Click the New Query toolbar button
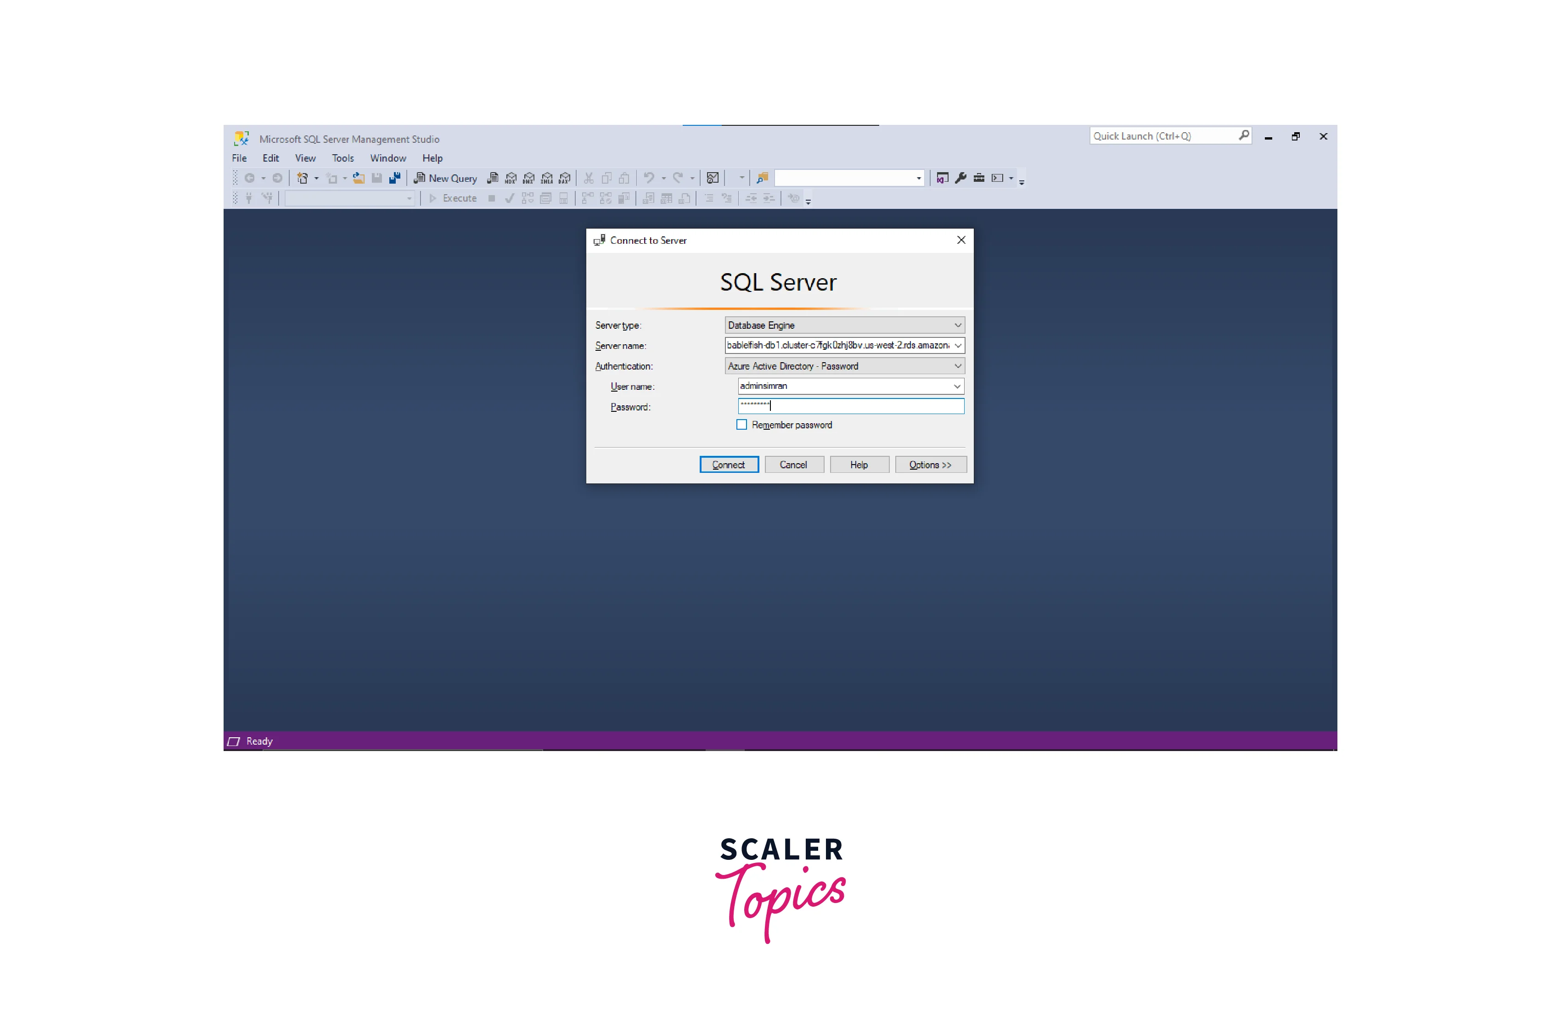This screenshot has height=1032, width=1561. pyautogui.click(x=445, y=179)
